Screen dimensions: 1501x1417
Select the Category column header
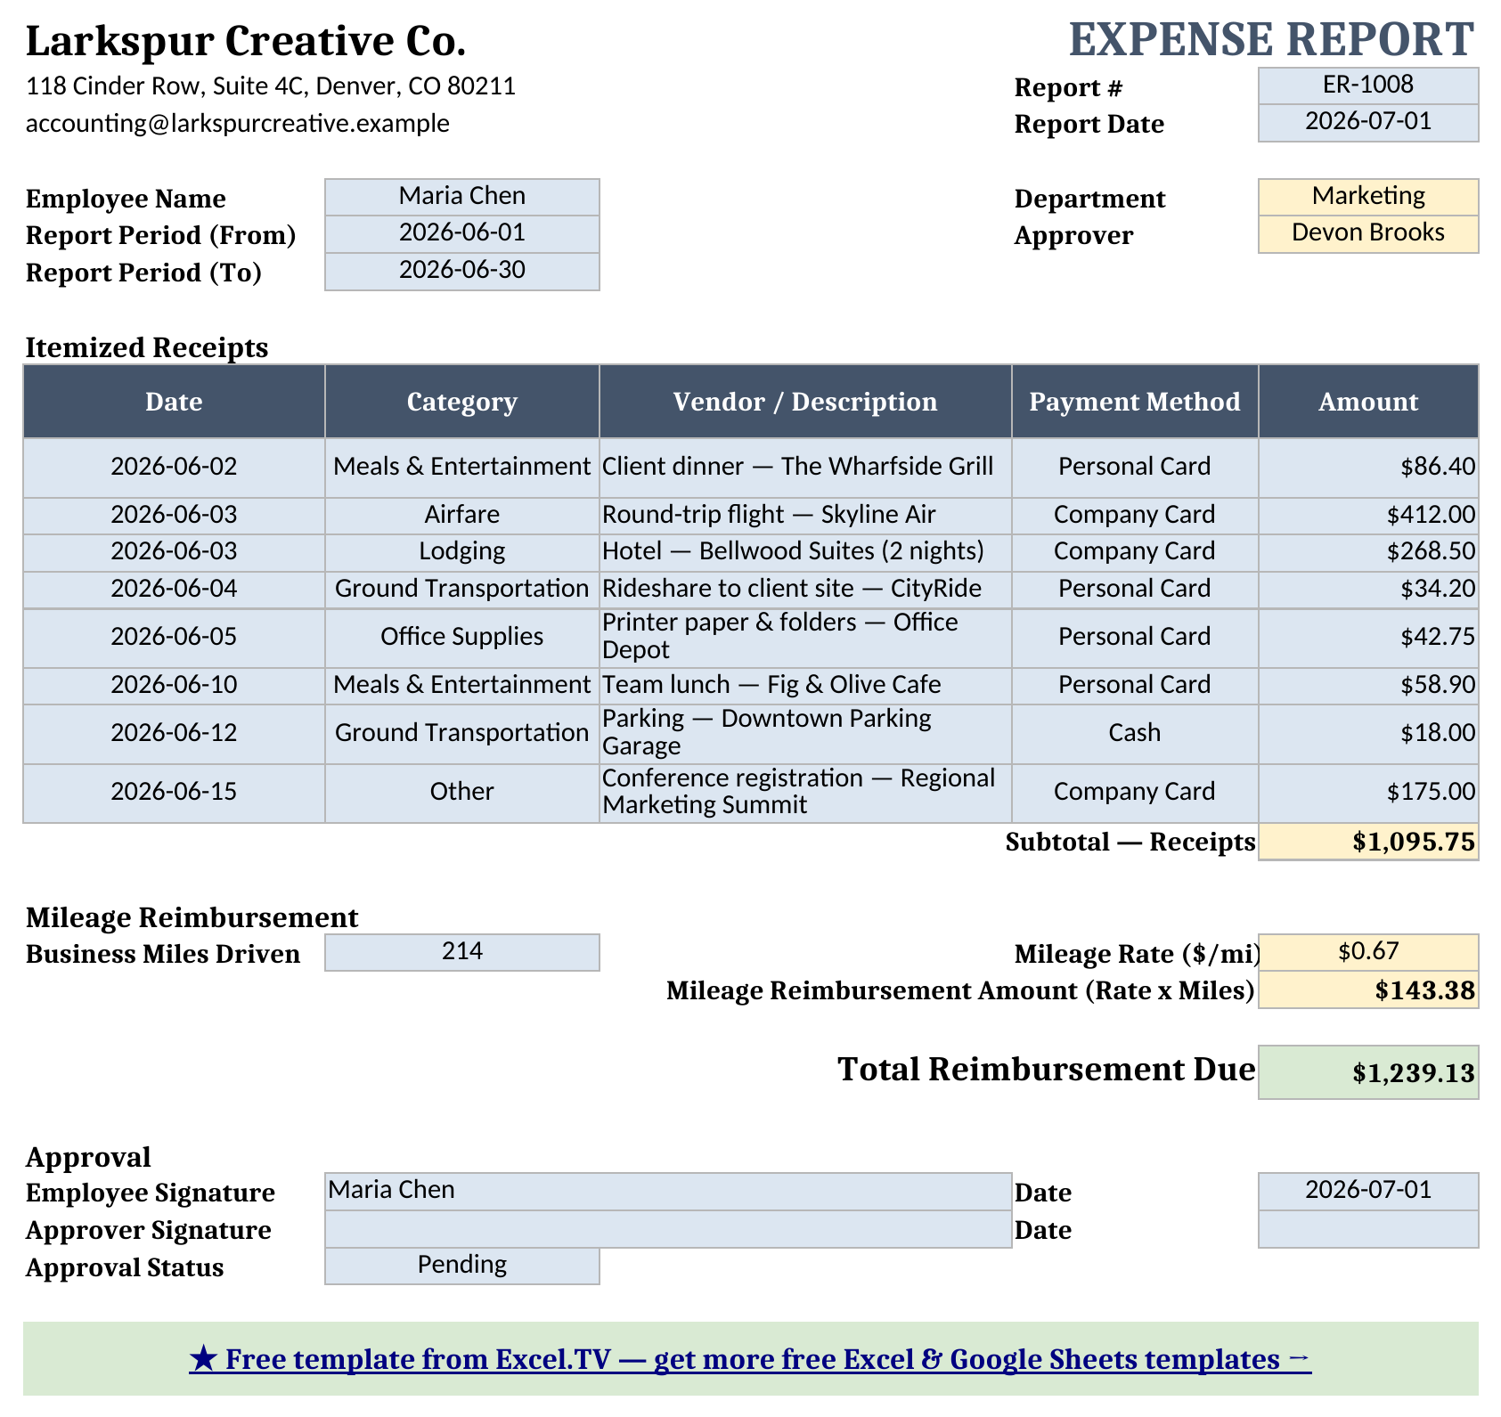(462, 401)
